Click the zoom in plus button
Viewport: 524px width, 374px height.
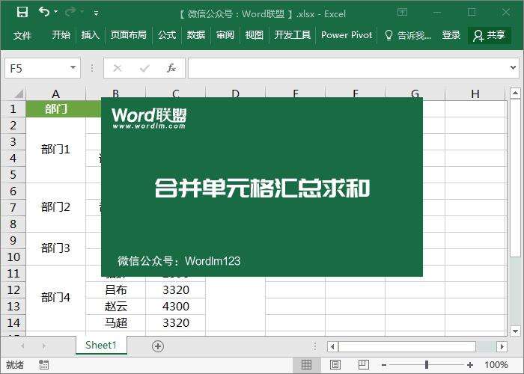(470, 365)
